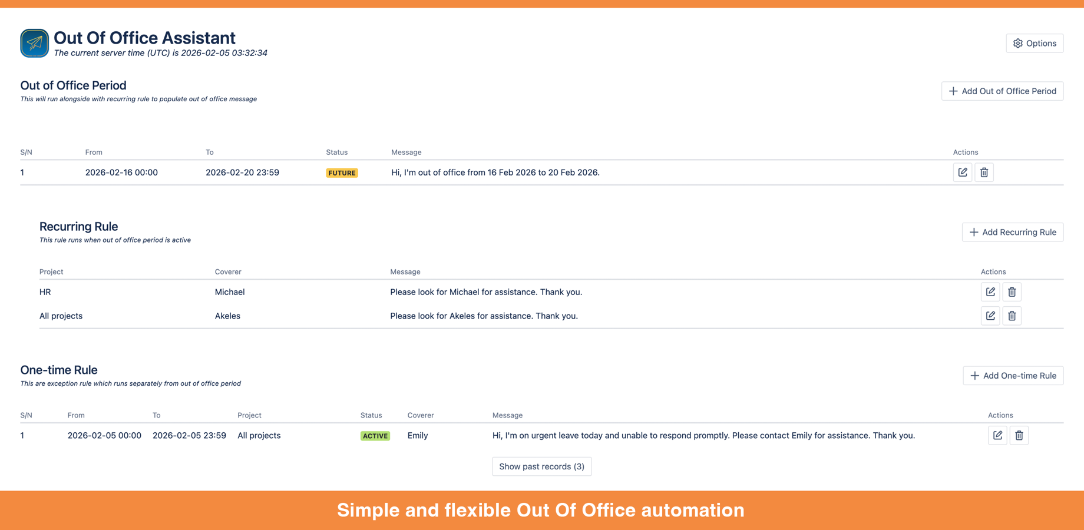
Task: Delete the future out of office period
Action: pos(984,172)
